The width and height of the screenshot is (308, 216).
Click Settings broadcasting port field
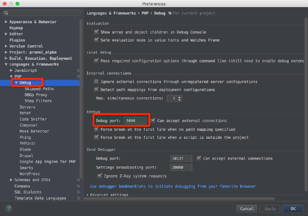[181, 167]
